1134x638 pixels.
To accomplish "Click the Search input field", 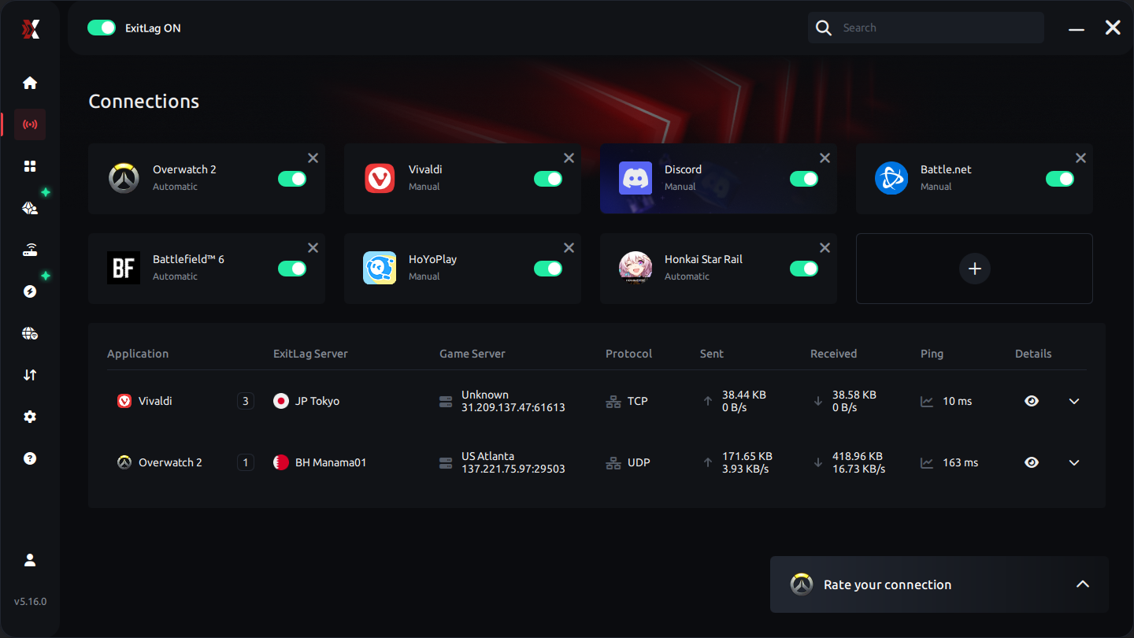I will 926,28.
